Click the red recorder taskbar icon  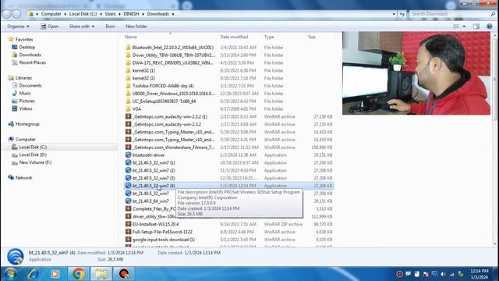point(124,274)
